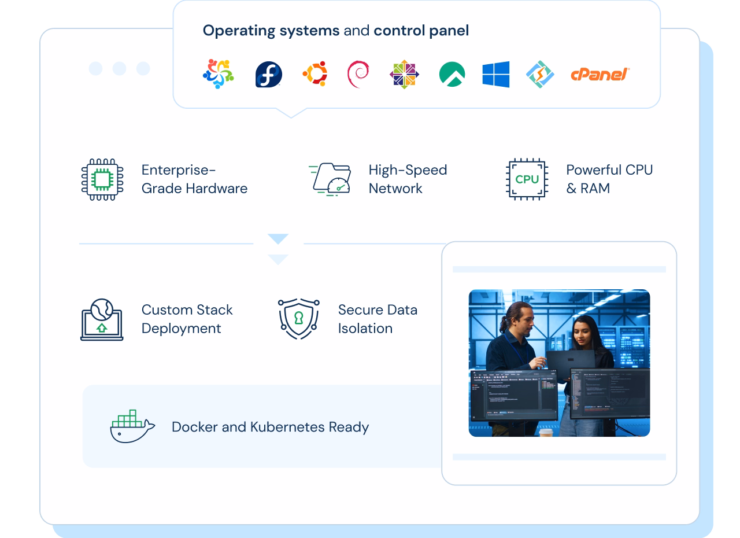Click the Enterprise-Grade Hardware chip icon
Screen dimensions: 740x538
(102, 179)
